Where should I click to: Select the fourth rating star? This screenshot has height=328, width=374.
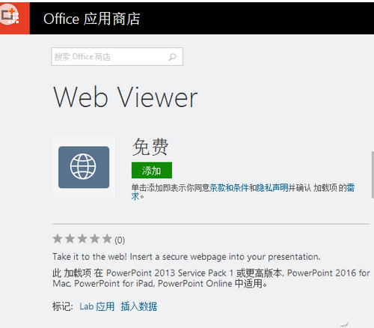pos(95,239)
